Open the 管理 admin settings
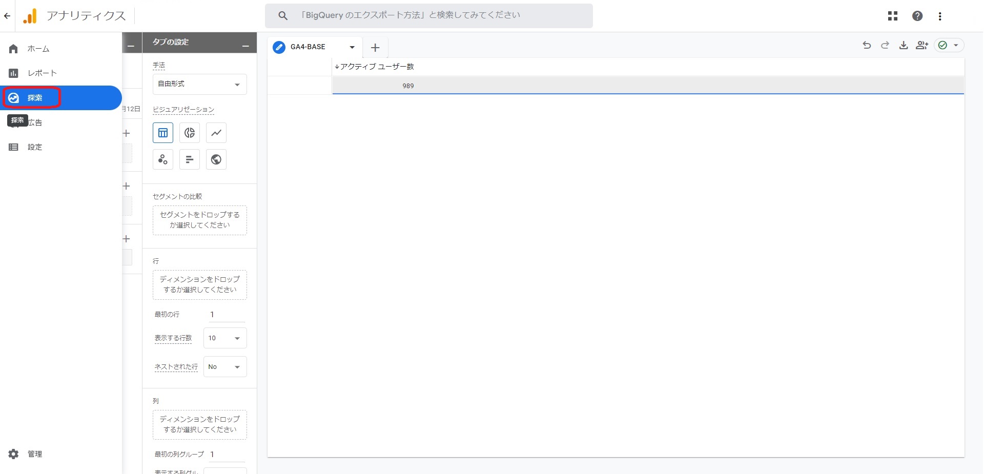This screenshot has height=474, width=984. point(61,454)
